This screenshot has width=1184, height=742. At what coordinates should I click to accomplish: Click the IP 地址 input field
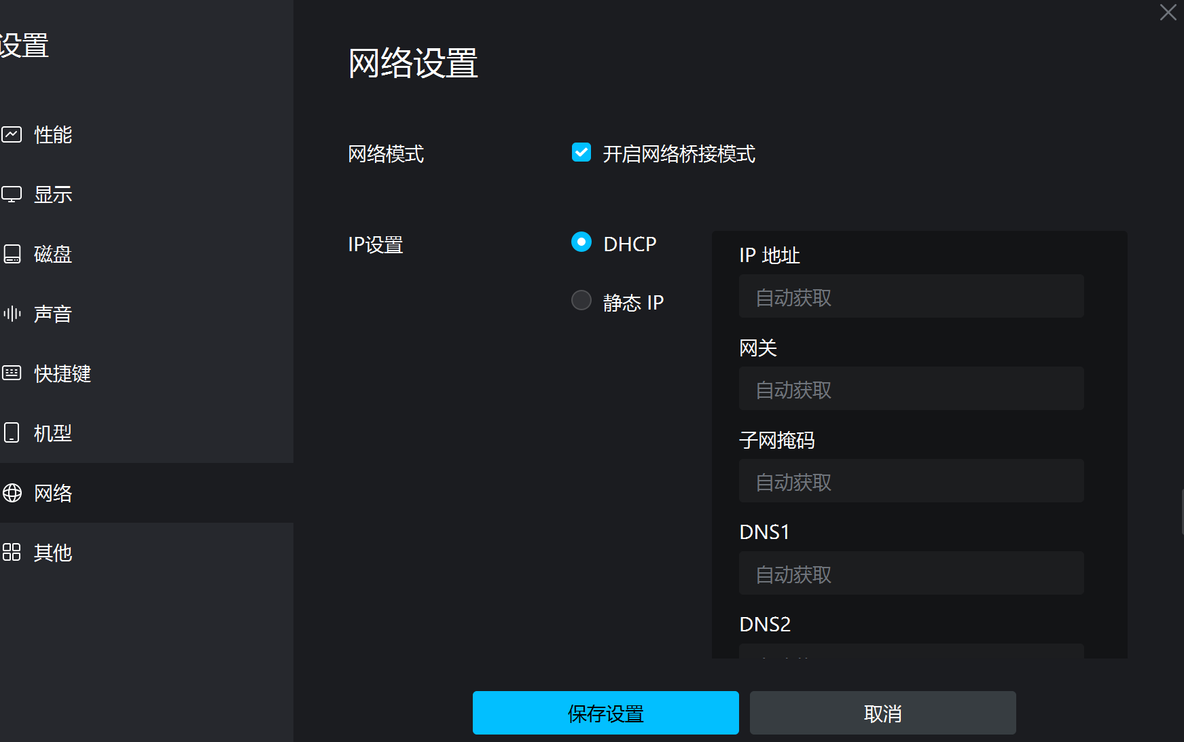coord(912,296)
